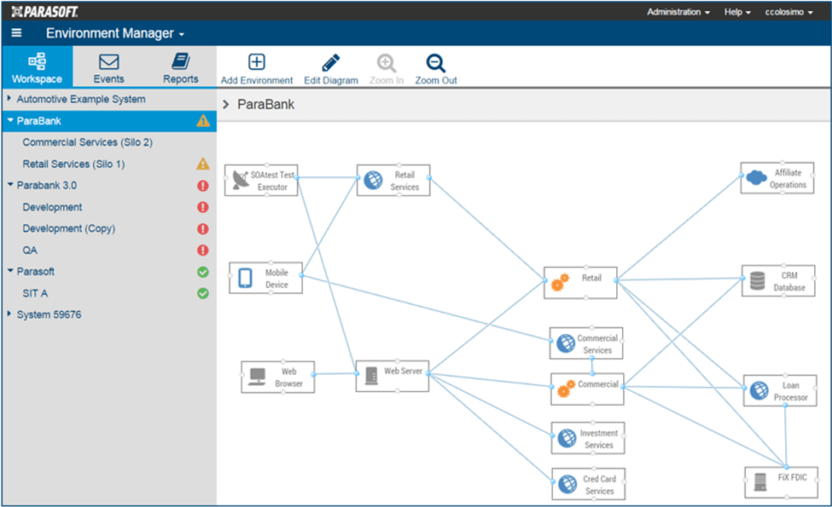Click the Add Environment icon
The width and height of the screenshot is (832, 507).
click(256, 61)
